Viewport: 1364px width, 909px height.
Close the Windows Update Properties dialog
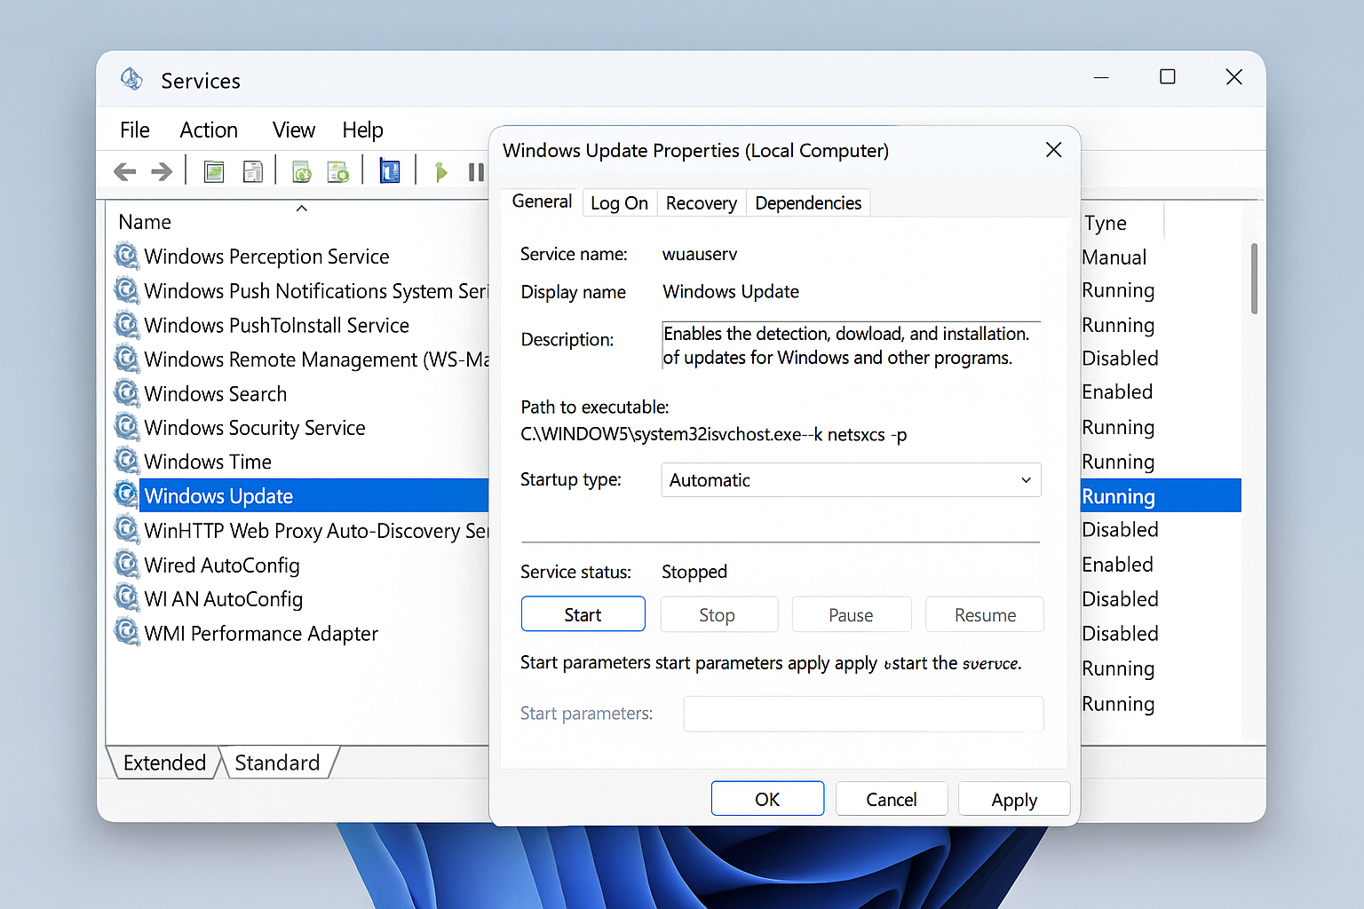(x=1054, y=150)
